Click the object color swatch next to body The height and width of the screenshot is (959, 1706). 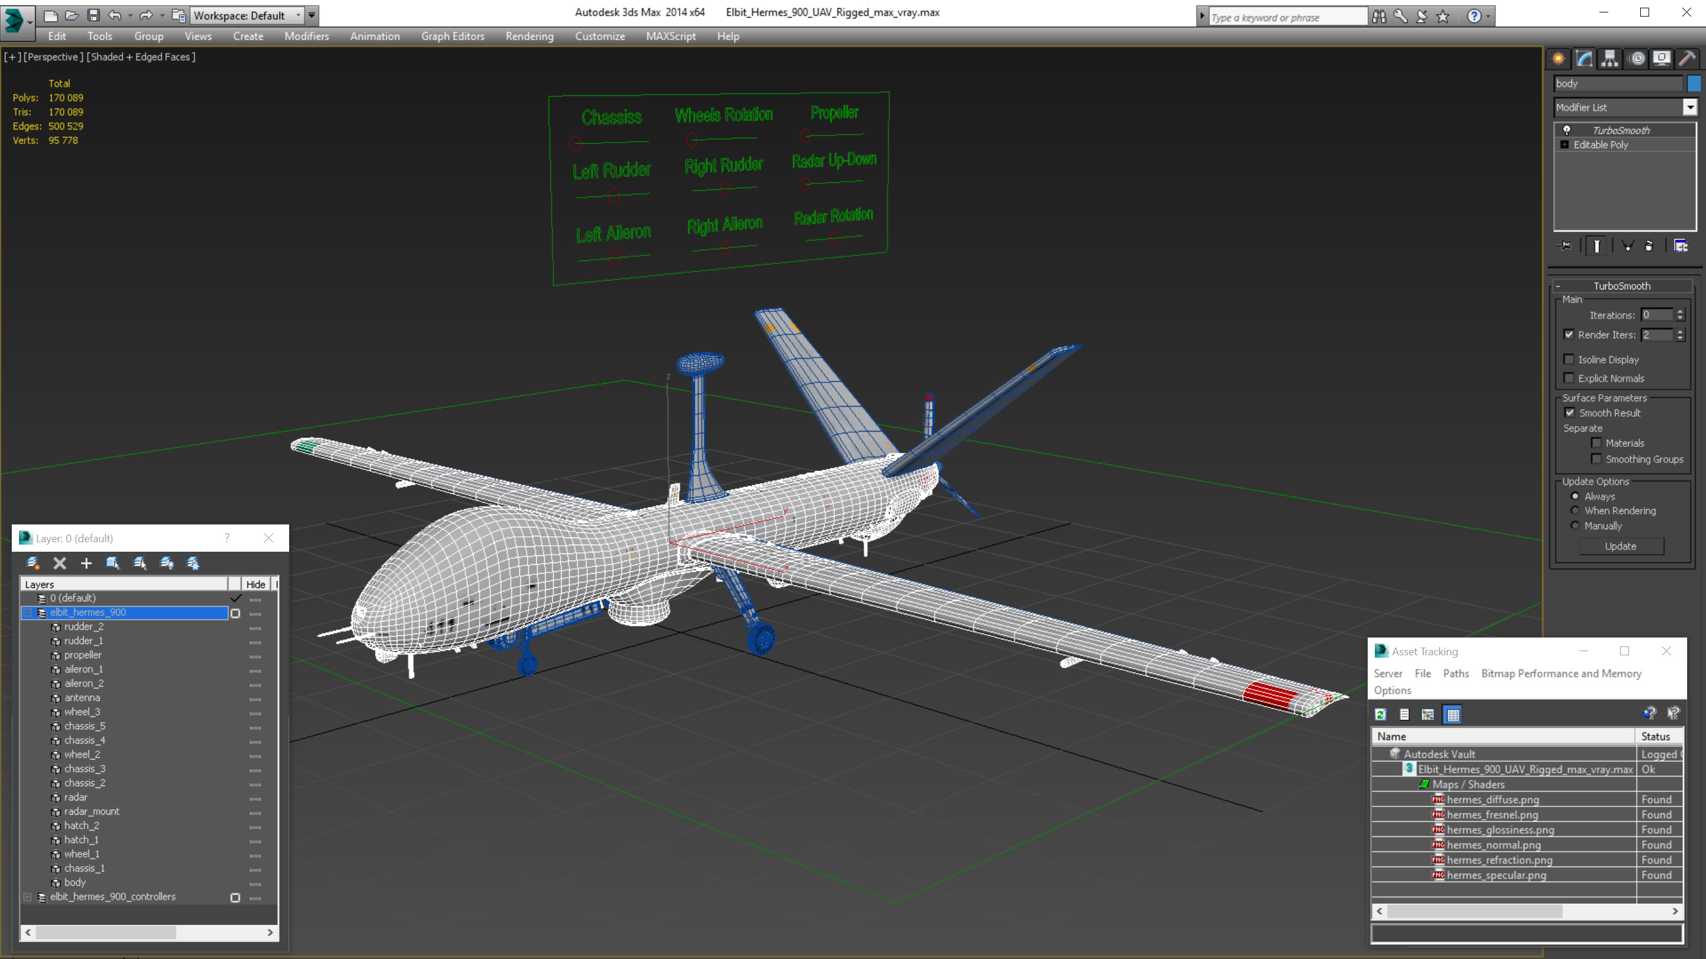1694,83
